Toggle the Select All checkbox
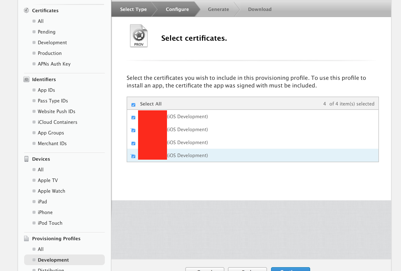This screenshot has height=271, width=401. coord(133,105)
